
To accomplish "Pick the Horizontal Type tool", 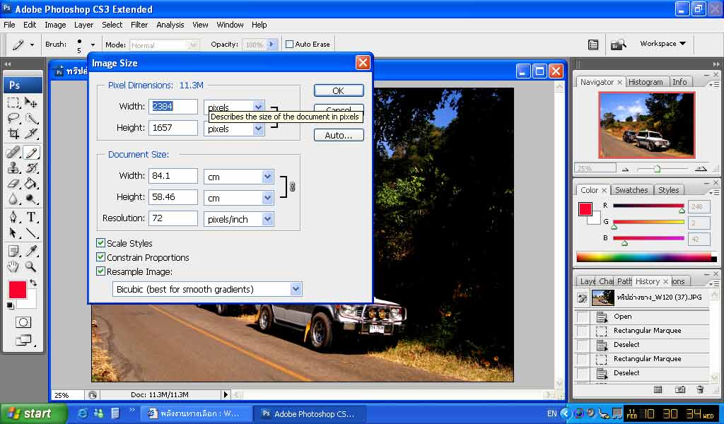I will click(32, 217).
